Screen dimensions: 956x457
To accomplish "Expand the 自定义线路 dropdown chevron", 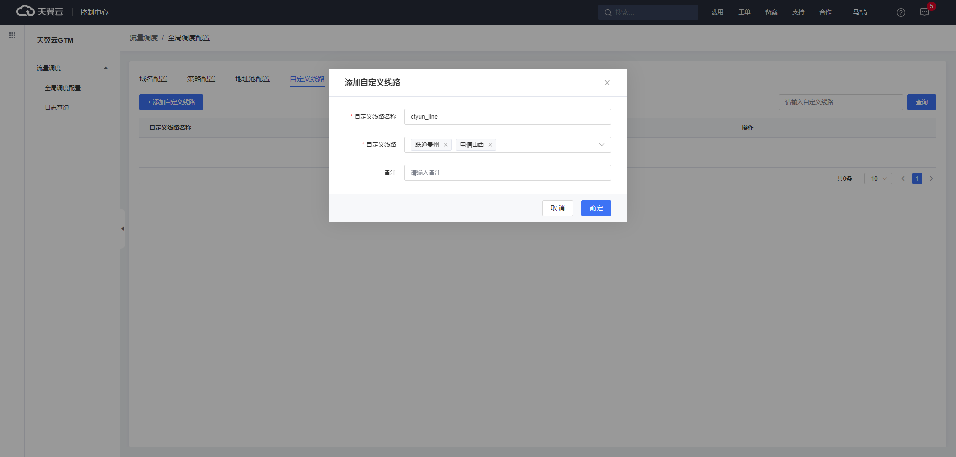I will [x=601, y=145].
